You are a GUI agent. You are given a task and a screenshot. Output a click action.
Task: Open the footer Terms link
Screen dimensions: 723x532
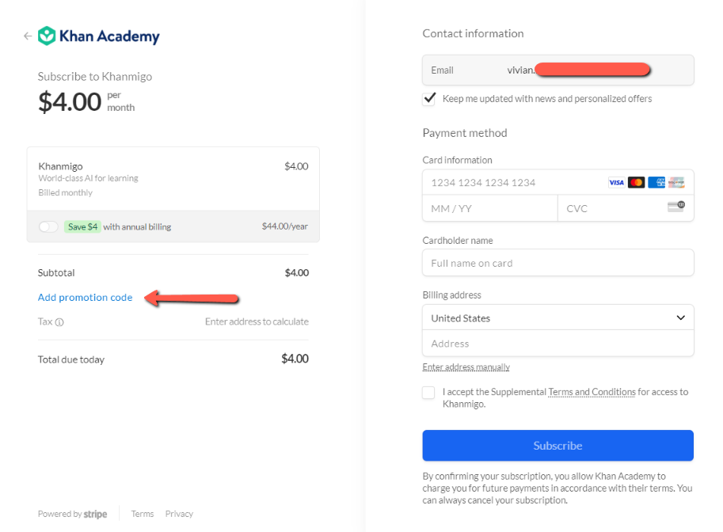pyautogui.click(x=143, y=514)
